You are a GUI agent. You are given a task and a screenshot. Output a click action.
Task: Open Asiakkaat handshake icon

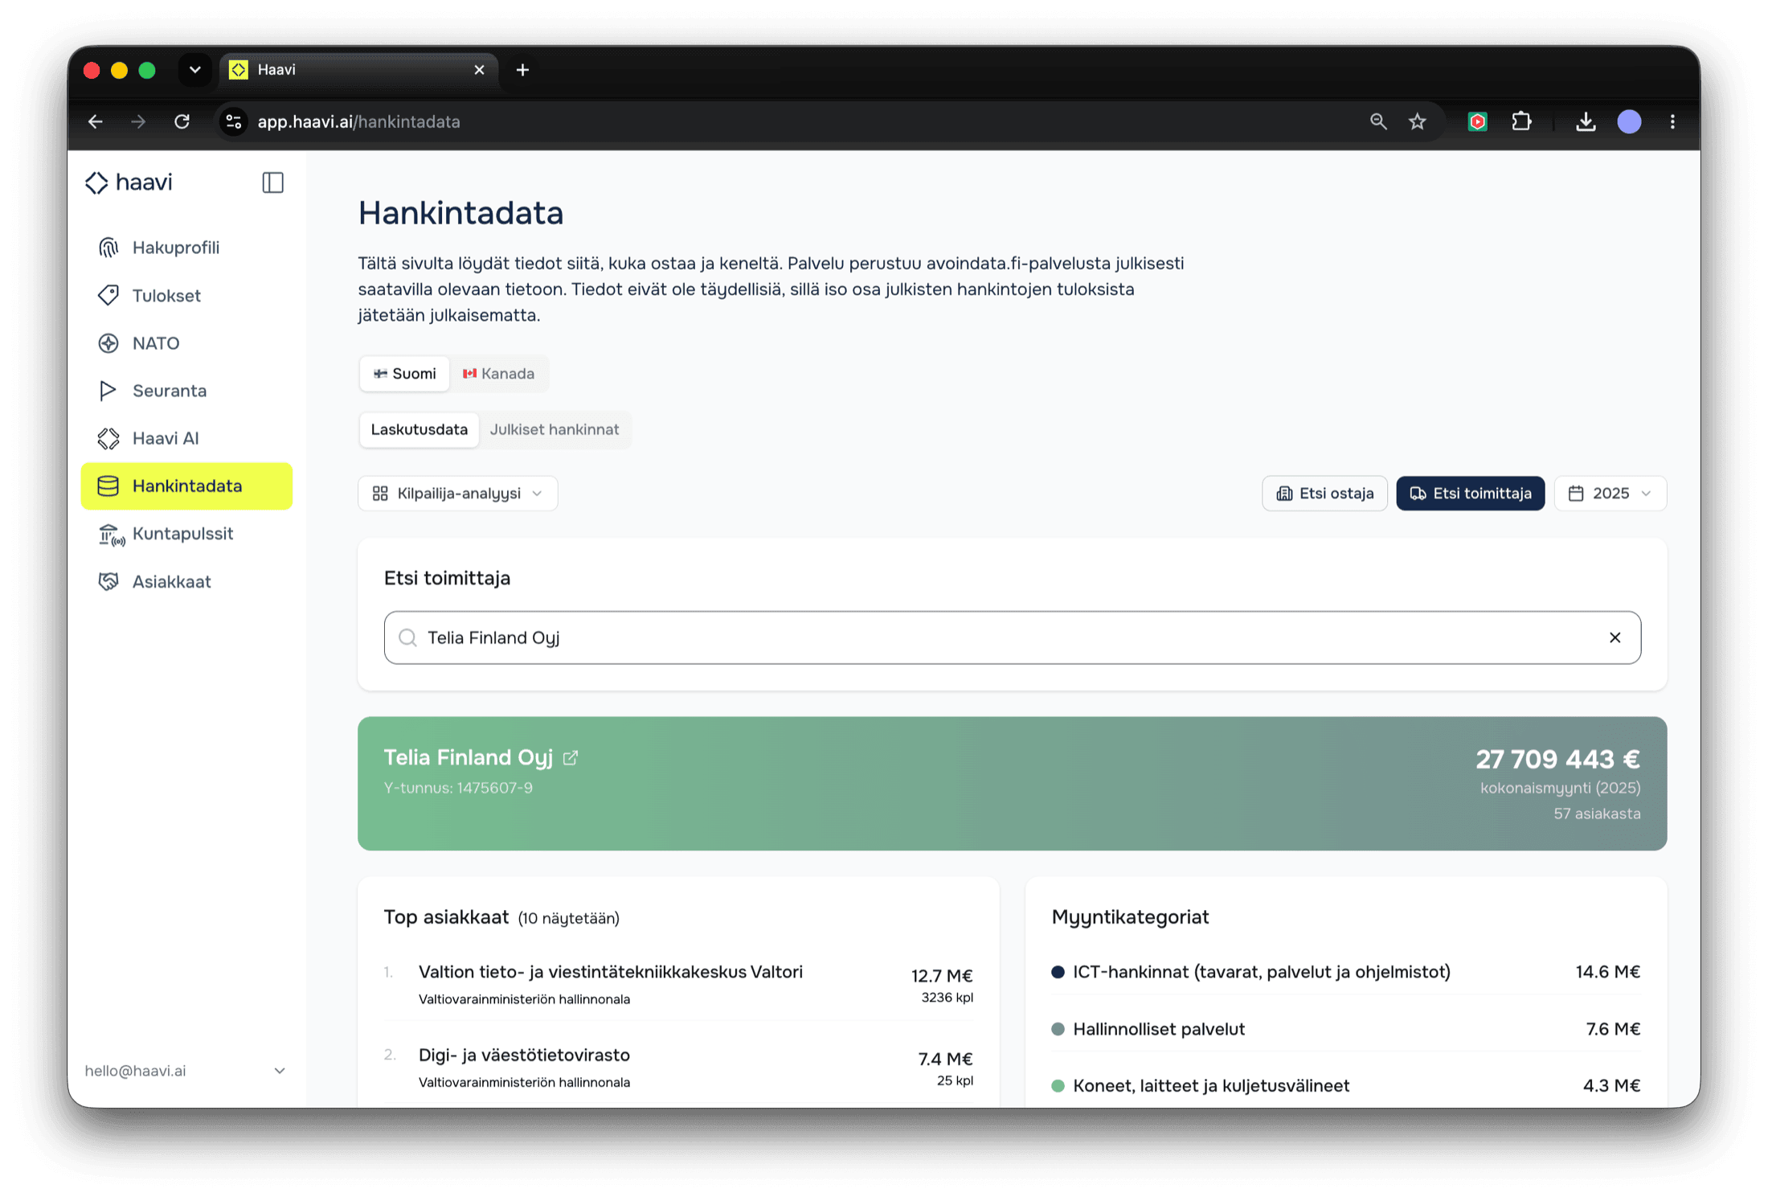tap(108, 581)
